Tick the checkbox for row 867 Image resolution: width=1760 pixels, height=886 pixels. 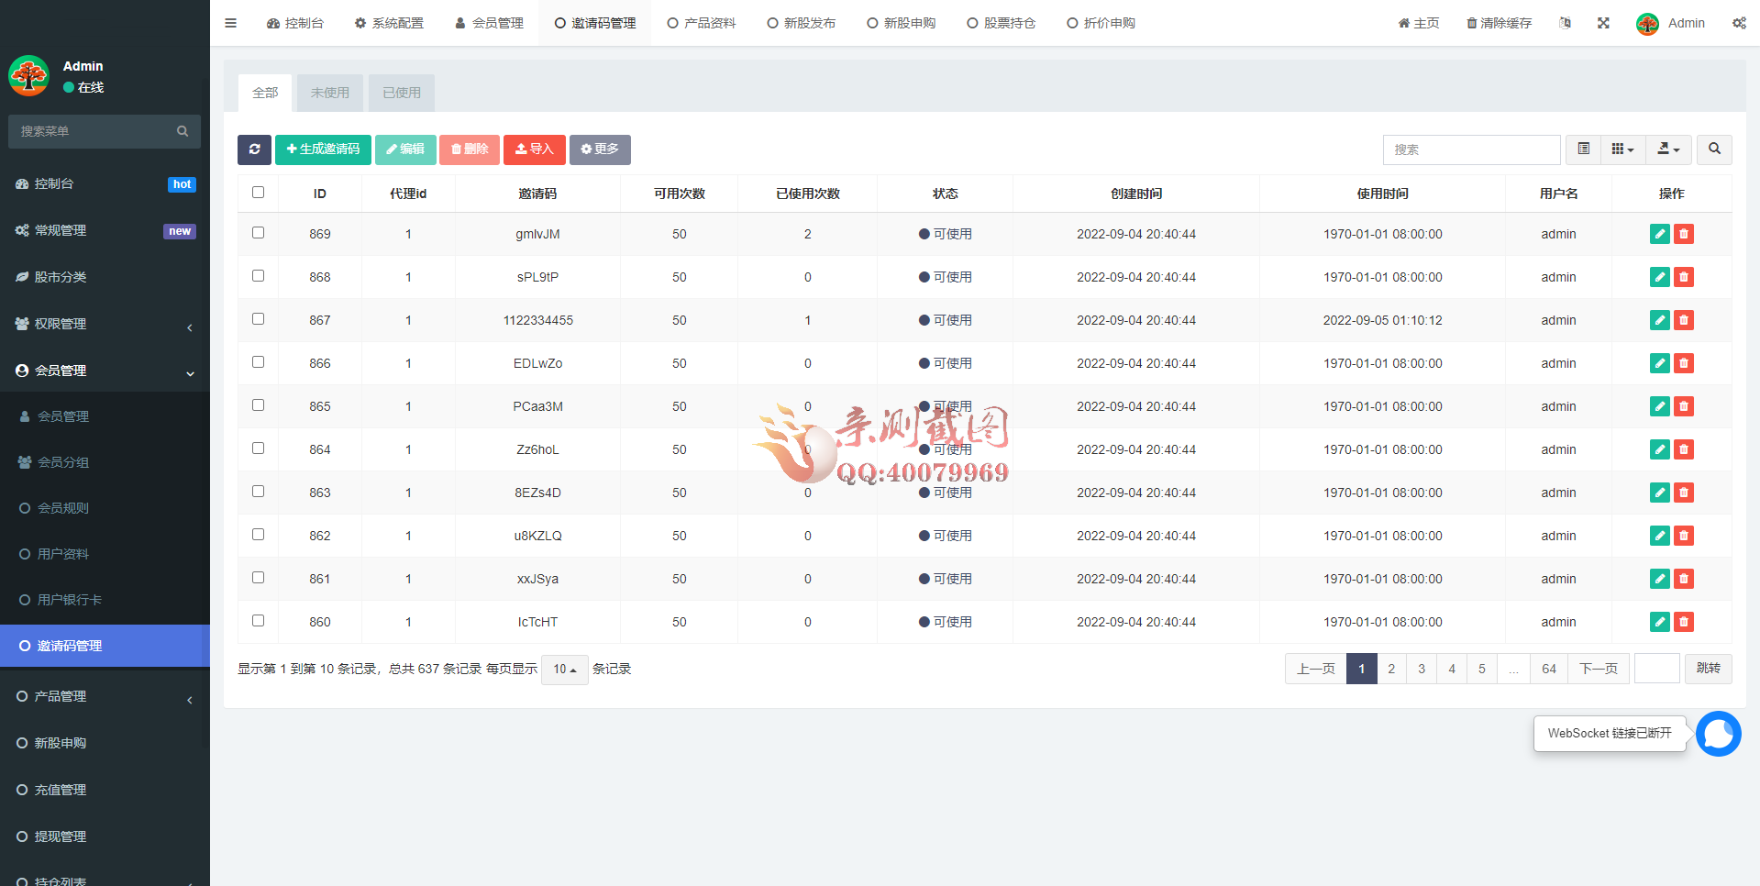tap(258, 318)
